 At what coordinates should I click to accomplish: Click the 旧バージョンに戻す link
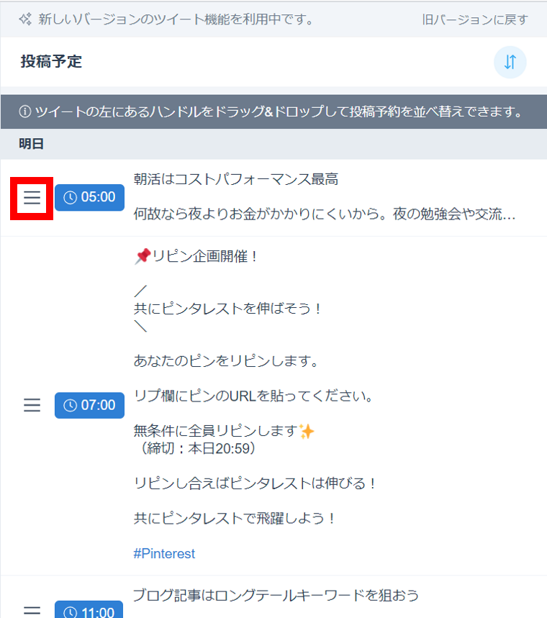(x=475, y=19)
